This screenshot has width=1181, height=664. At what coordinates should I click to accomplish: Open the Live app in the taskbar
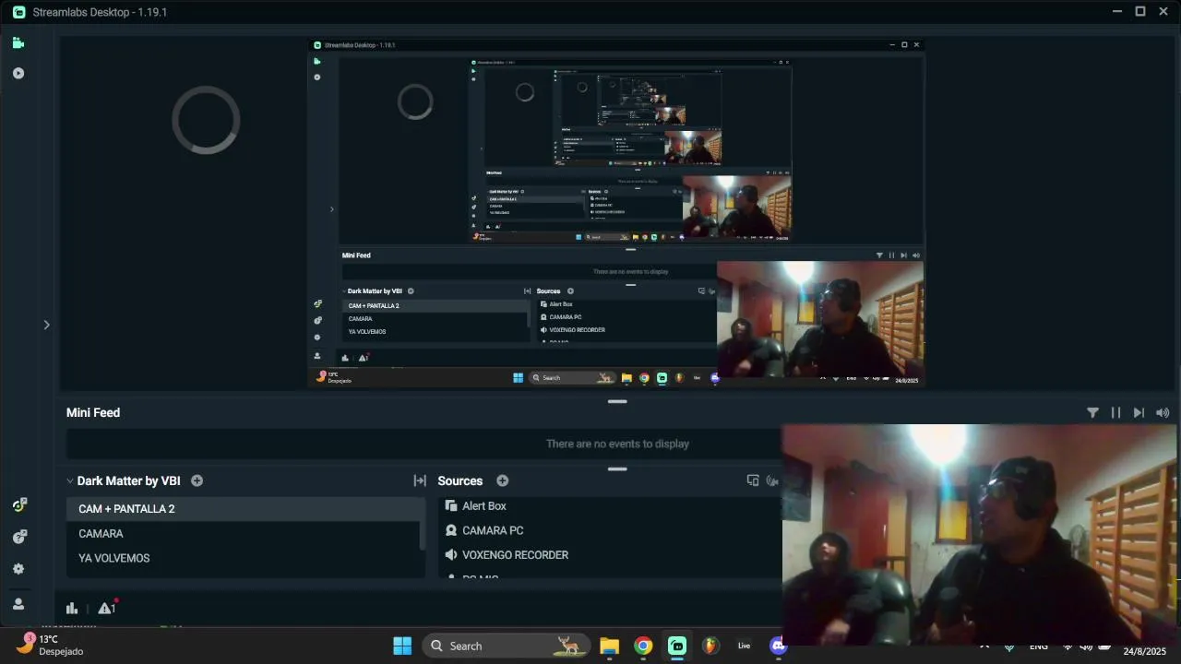coord(744,646)
